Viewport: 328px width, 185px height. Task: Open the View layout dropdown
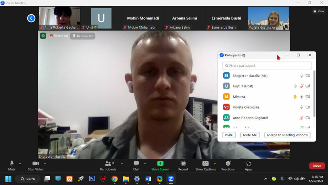click(x=318, y=11)
